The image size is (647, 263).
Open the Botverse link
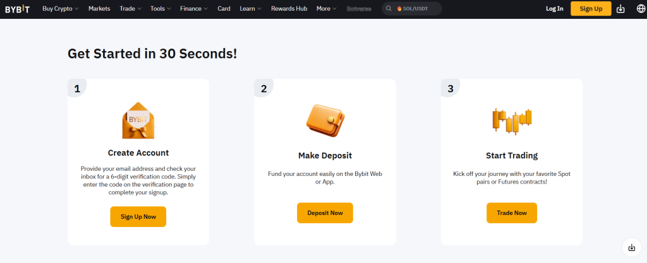coord(359,9)
